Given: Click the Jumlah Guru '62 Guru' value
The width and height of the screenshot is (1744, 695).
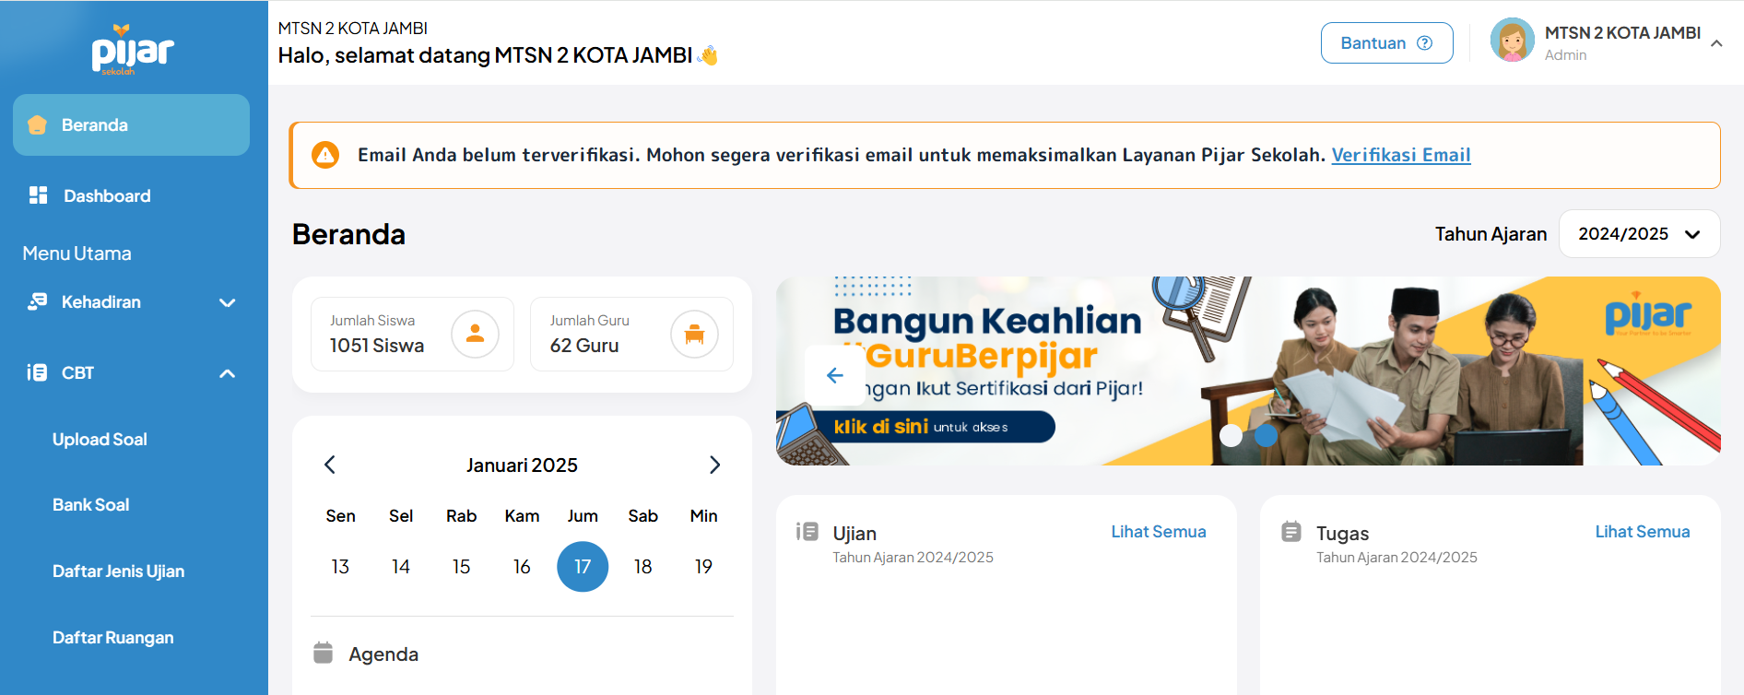Looking at the screenshot, I should click(x=584, y=346).
